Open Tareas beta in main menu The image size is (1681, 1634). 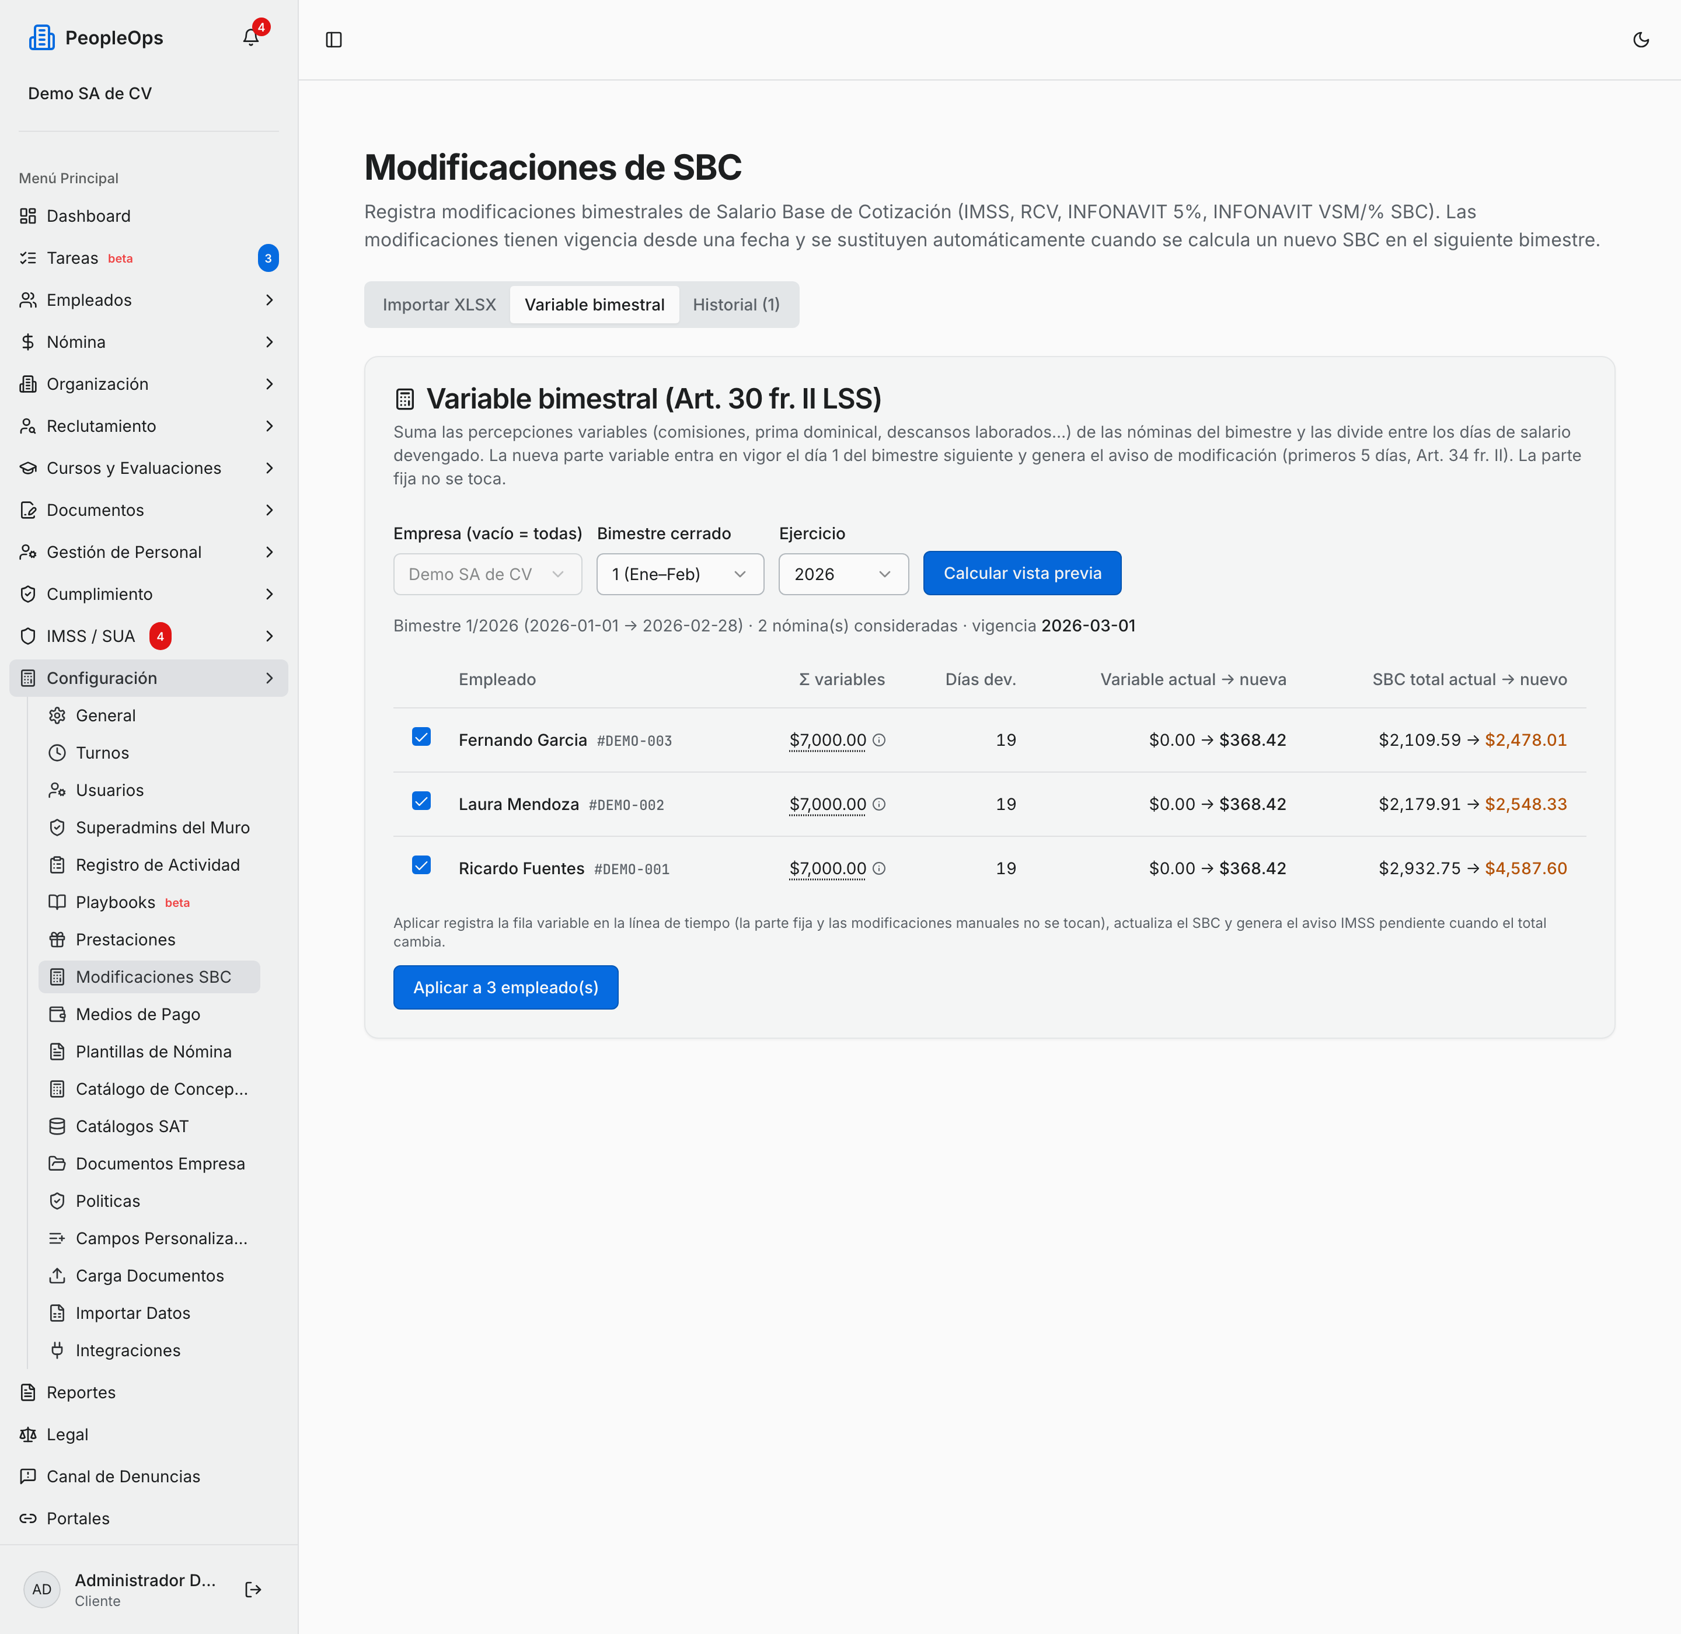coord(148,259)
